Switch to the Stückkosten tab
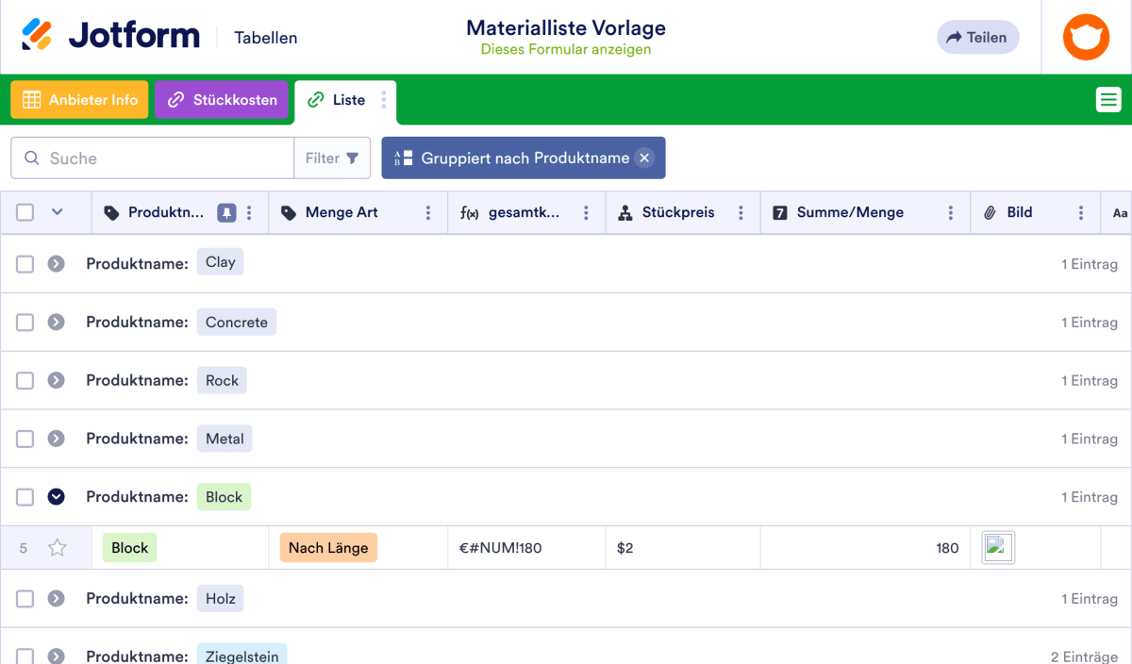1132x664 pixels. tap(221, 99)
